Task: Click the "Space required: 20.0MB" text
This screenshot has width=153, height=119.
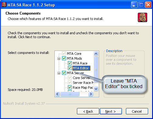Action: pyautogui.click(x=25, y=90)
